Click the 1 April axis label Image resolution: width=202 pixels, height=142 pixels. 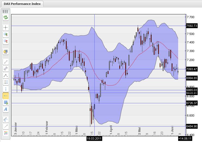coord(111,130)
